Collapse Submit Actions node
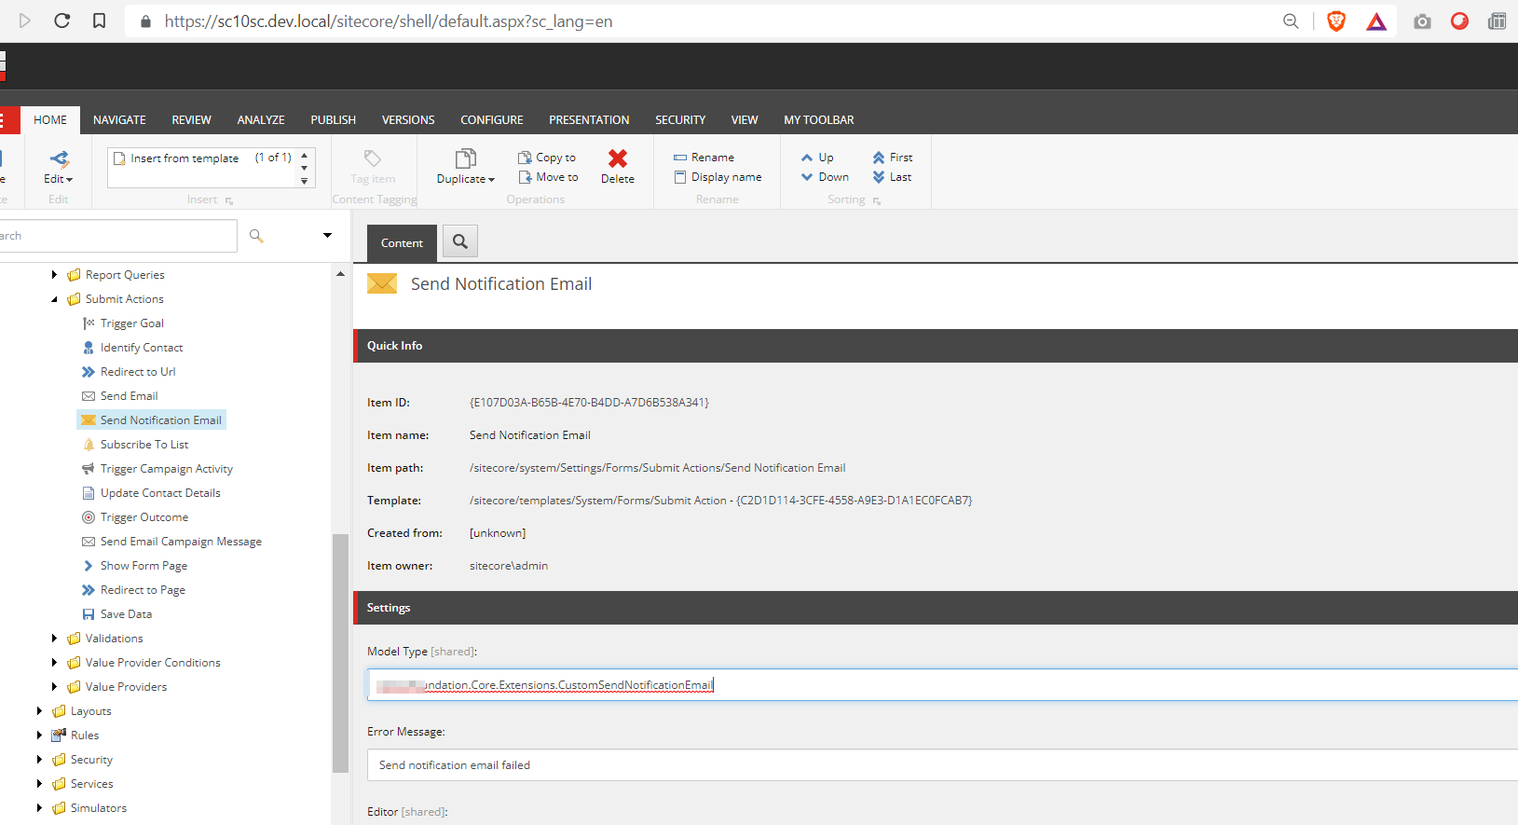The height and width of the screenshot is (825, 1518). [54, 299]
